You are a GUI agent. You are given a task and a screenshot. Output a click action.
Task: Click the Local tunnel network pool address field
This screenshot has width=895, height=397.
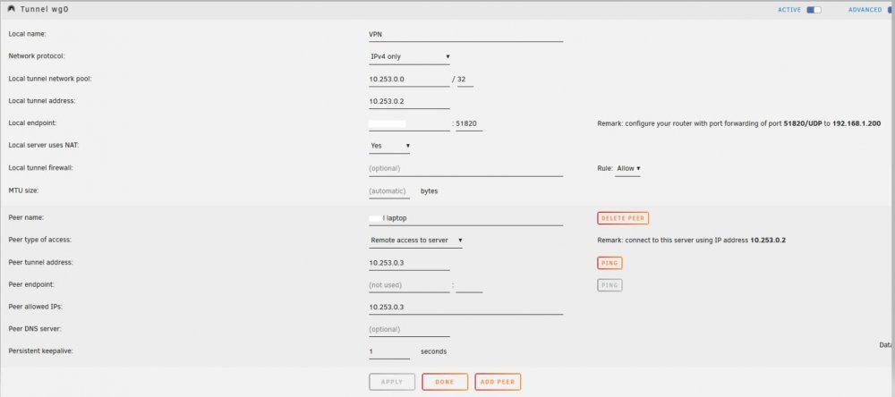point(409,80)
